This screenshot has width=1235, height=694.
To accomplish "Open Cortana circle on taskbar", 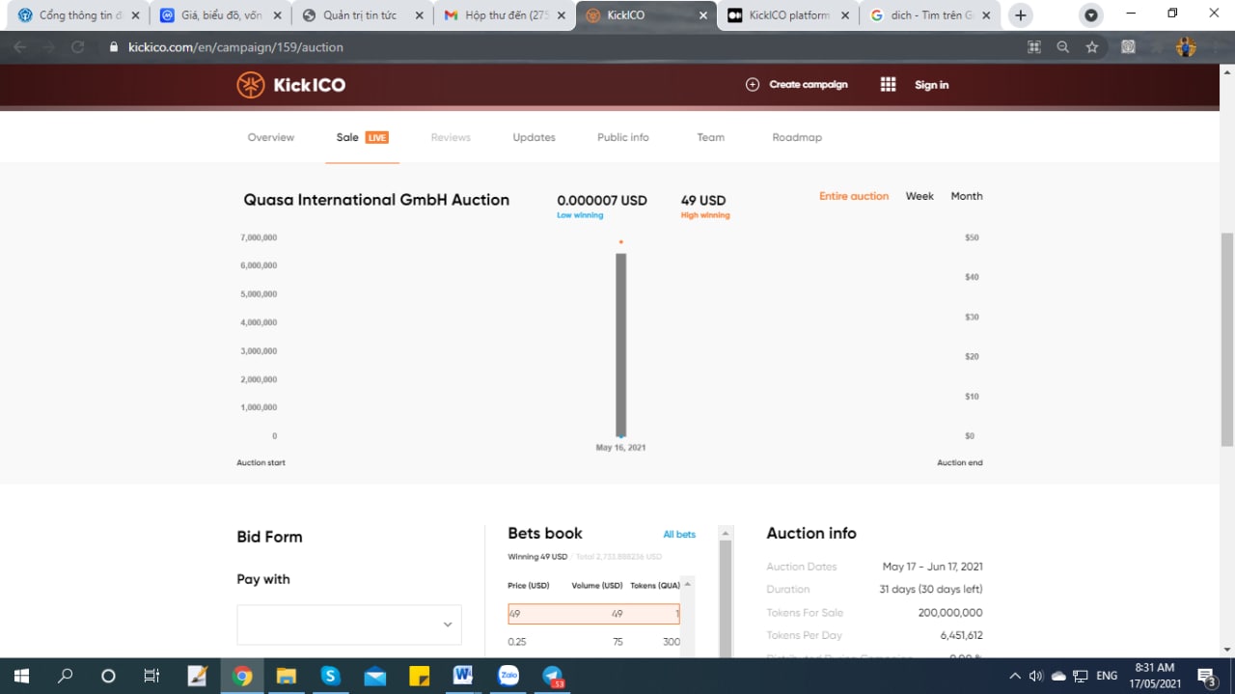I will 108,676.
